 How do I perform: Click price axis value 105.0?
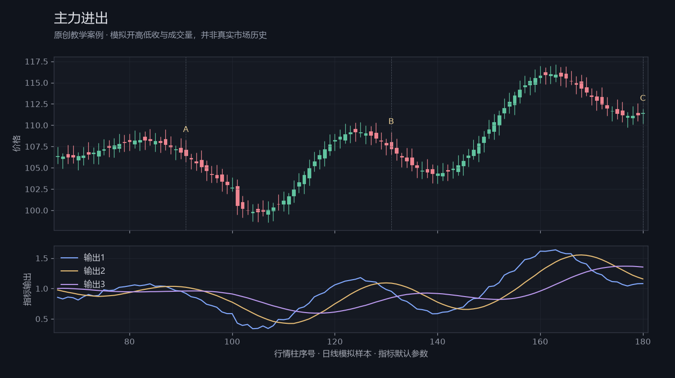tap(36, 168)
